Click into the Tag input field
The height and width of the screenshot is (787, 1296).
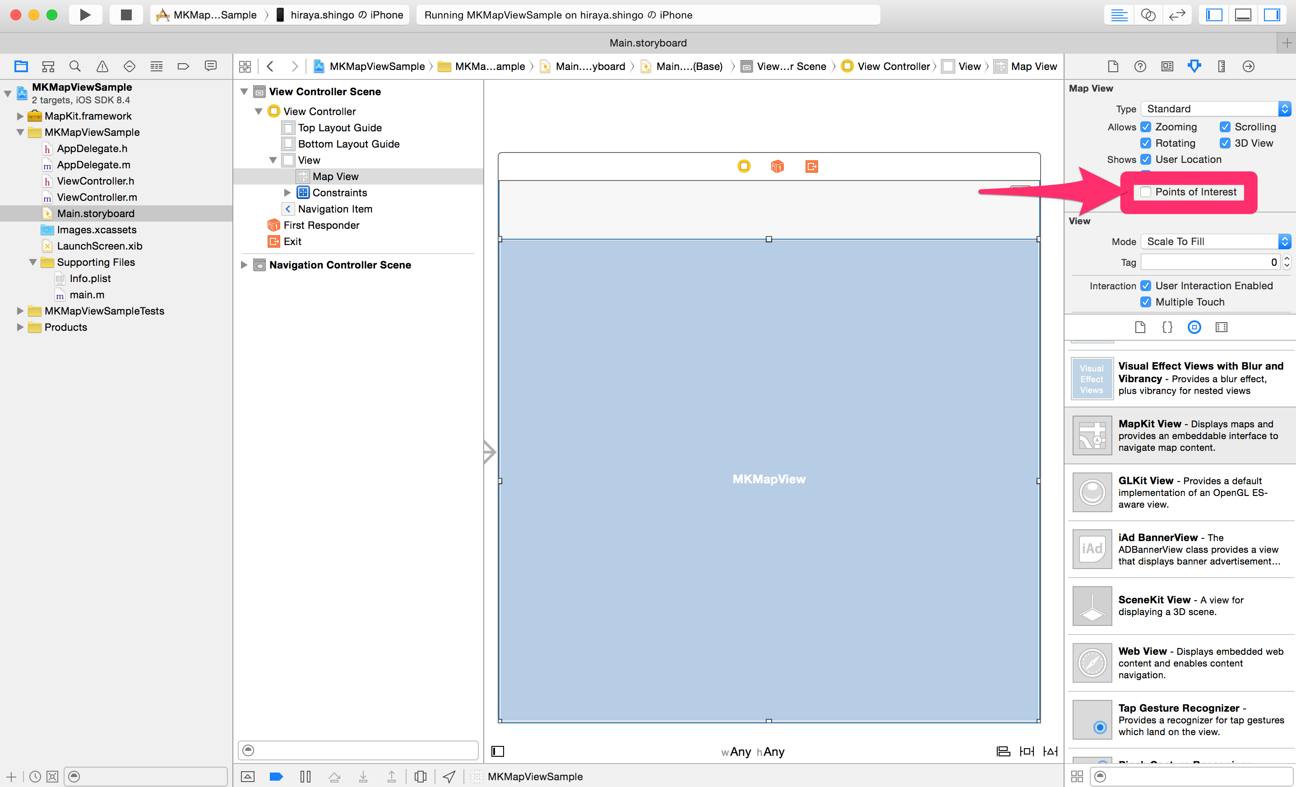[1210, 262]
